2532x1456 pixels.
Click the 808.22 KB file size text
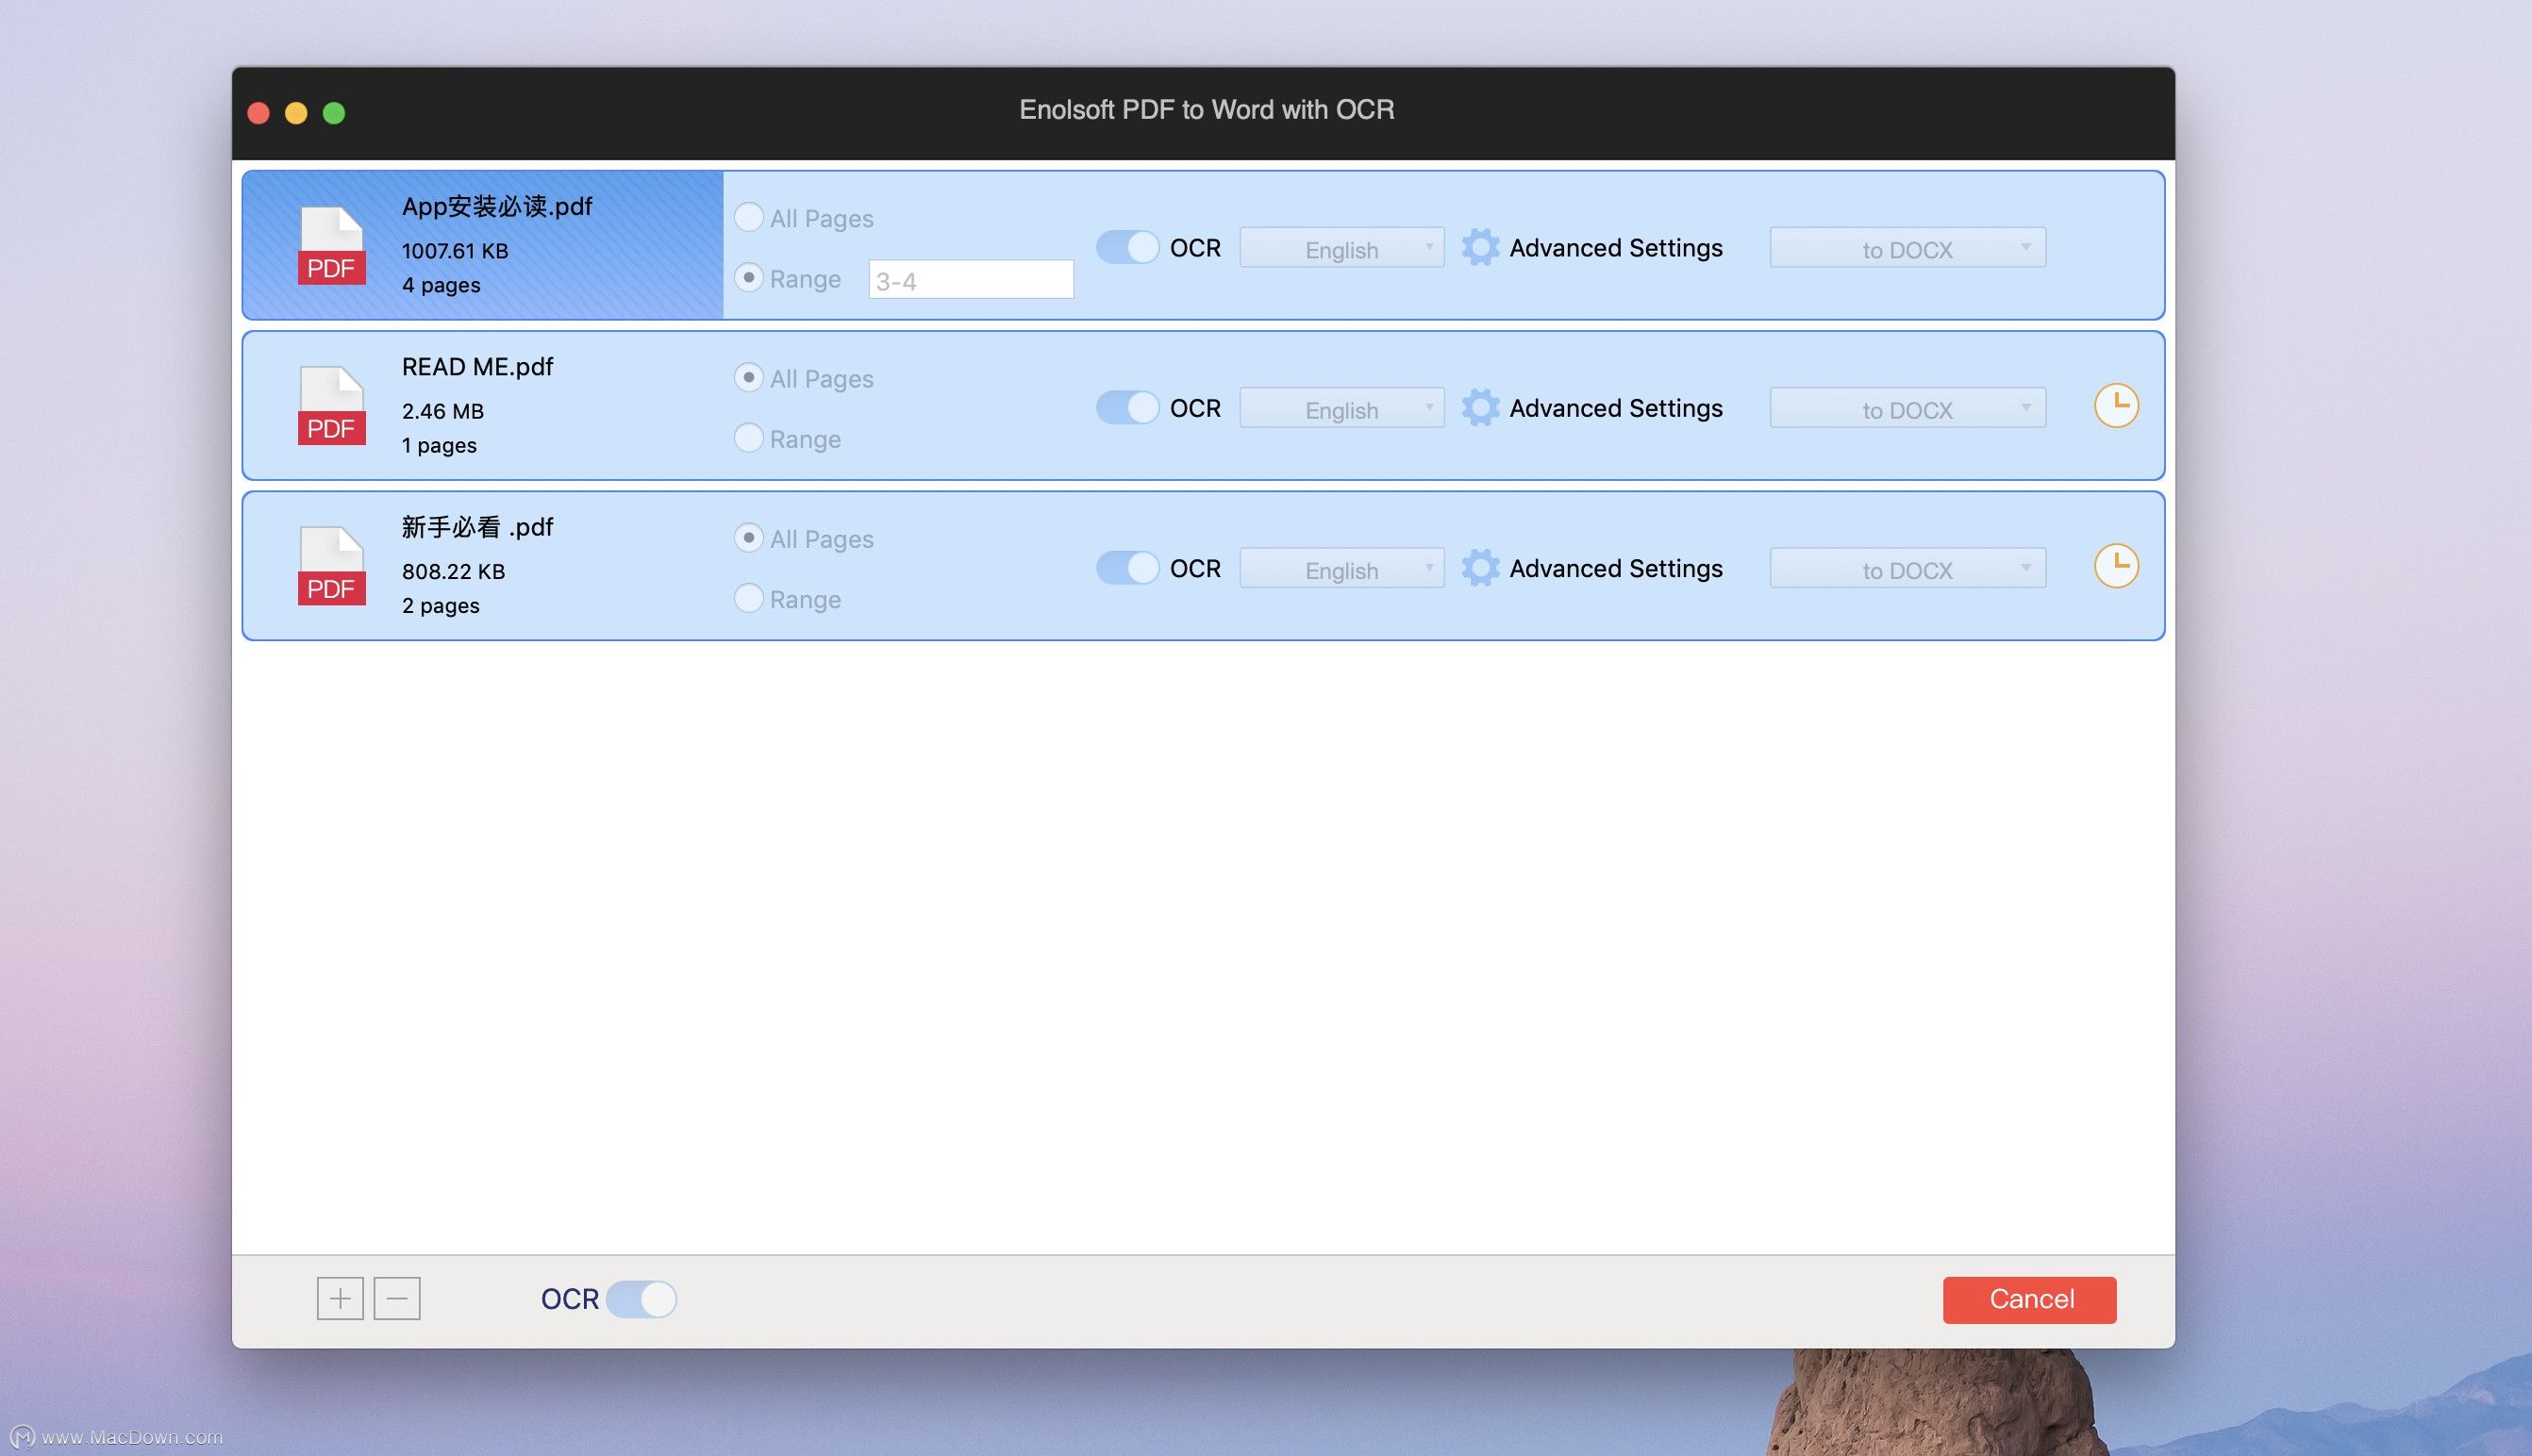click(x=453, y=571)
